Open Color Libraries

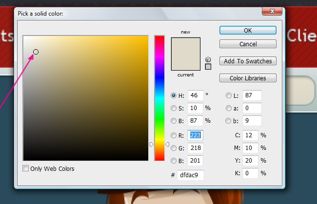pyautogui.click(x=248, y=78)
